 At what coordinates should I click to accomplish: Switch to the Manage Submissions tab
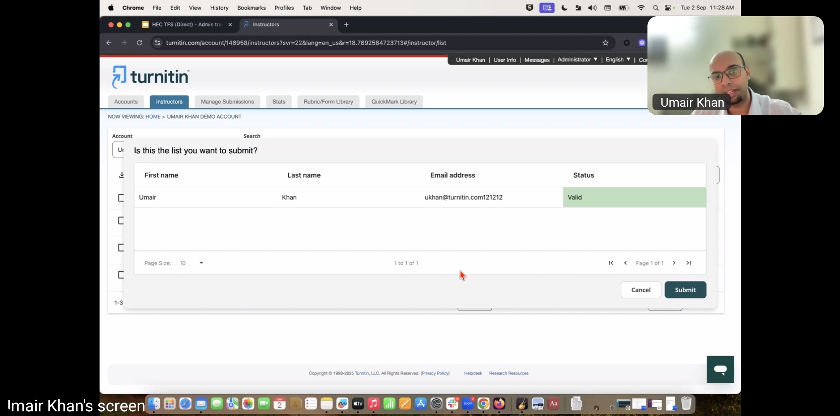[x=227, y=102]
